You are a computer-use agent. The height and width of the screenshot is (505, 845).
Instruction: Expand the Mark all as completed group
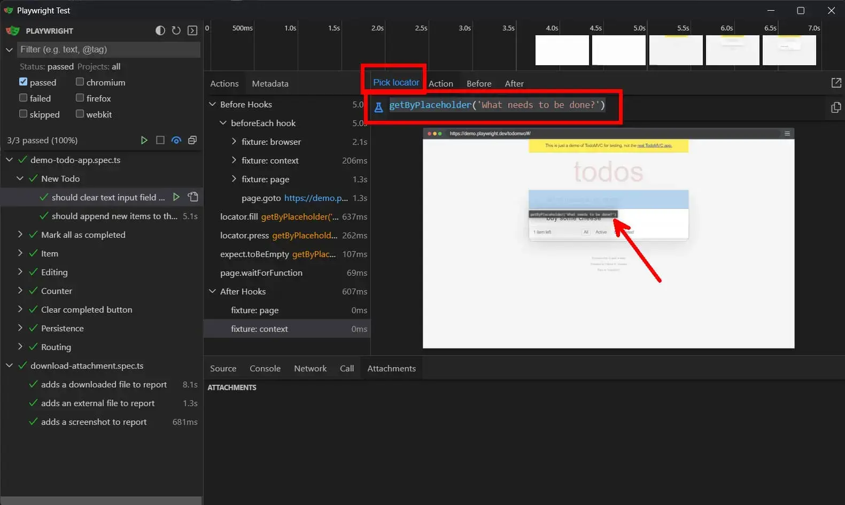coord(20,235)
